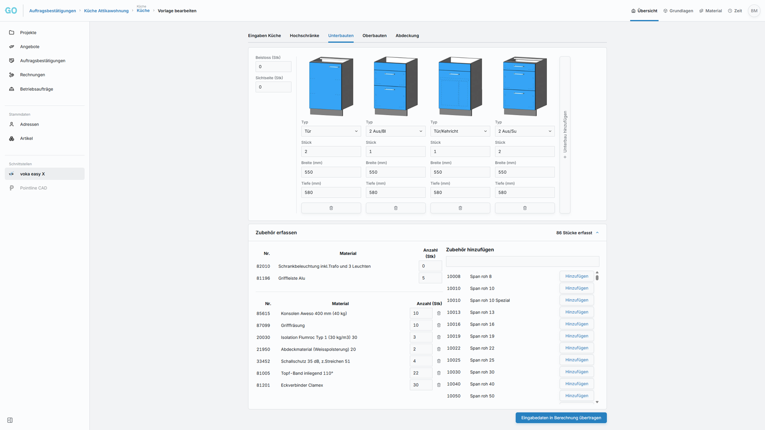The width and height of the screenshot is (765, 430).
Task: Open the BM user avatar menu
Action: point(754,11)
